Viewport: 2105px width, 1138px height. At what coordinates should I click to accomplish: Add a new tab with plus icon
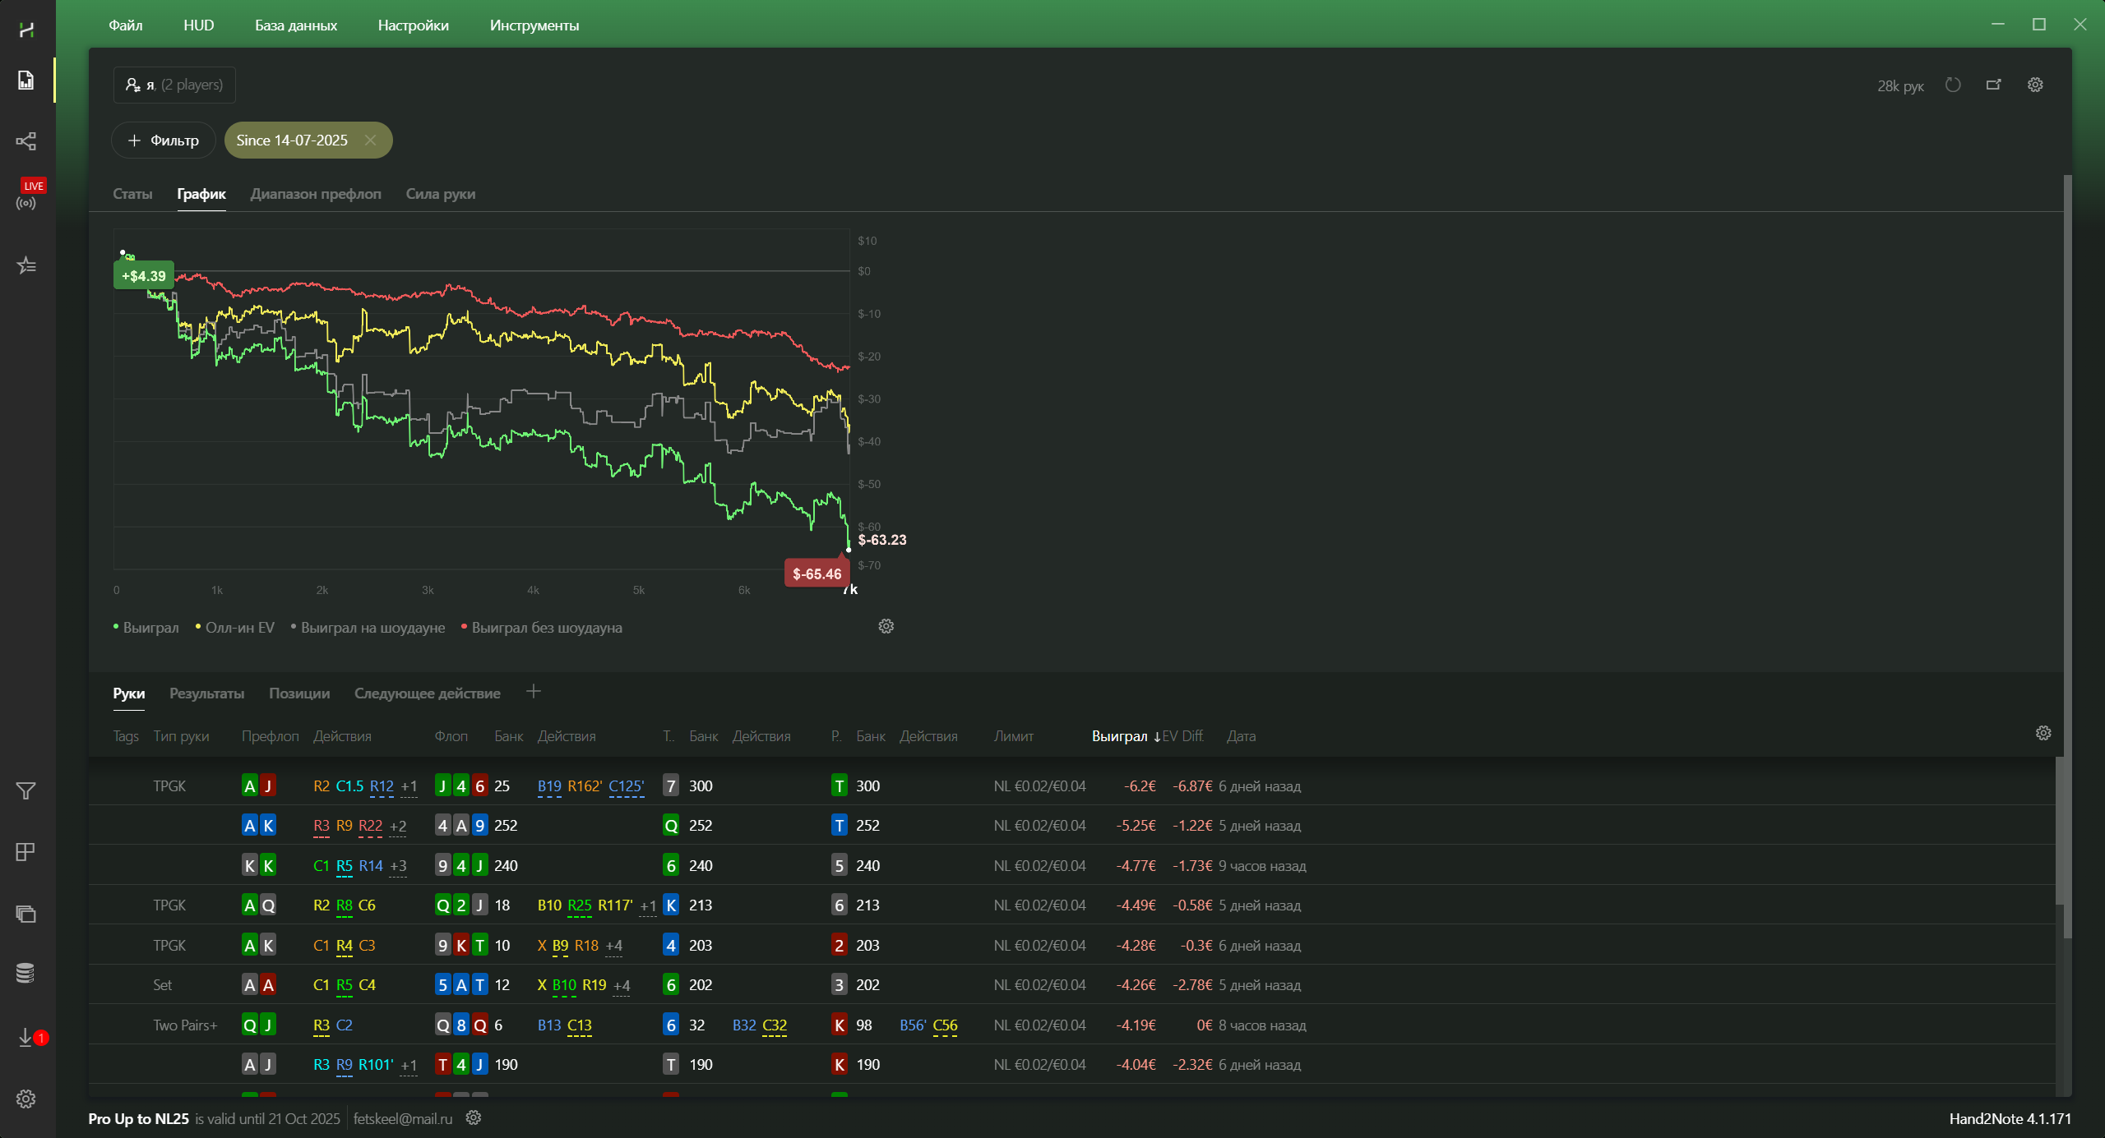coord(534,692)
